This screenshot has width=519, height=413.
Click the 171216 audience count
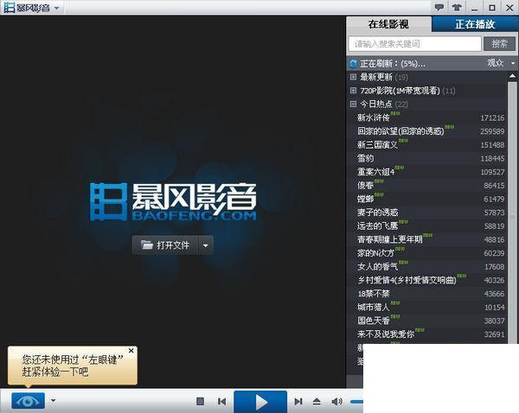[x=492, y=118]
